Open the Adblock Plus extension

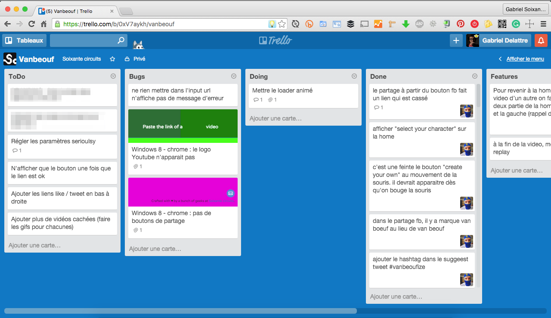point(419,24)
